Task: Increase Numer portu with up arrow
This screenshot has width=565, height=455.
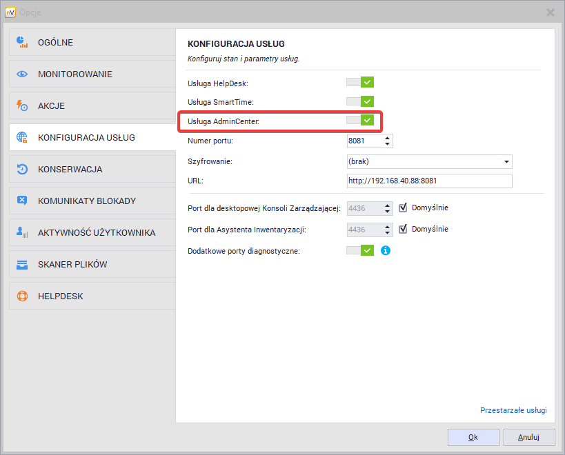Action: tap(387, 138)
